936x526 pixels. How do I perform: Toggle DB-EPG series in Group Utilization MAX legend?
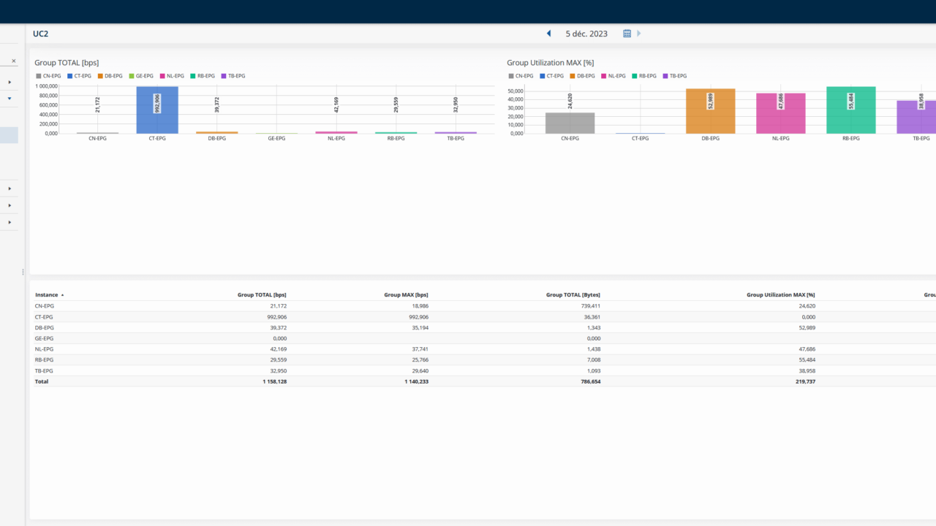pyautogui.click(x=583, y=76)
